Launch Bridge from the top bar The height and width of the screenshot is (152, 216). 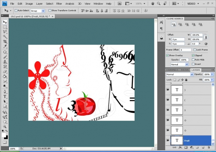[x=120, y=4]
